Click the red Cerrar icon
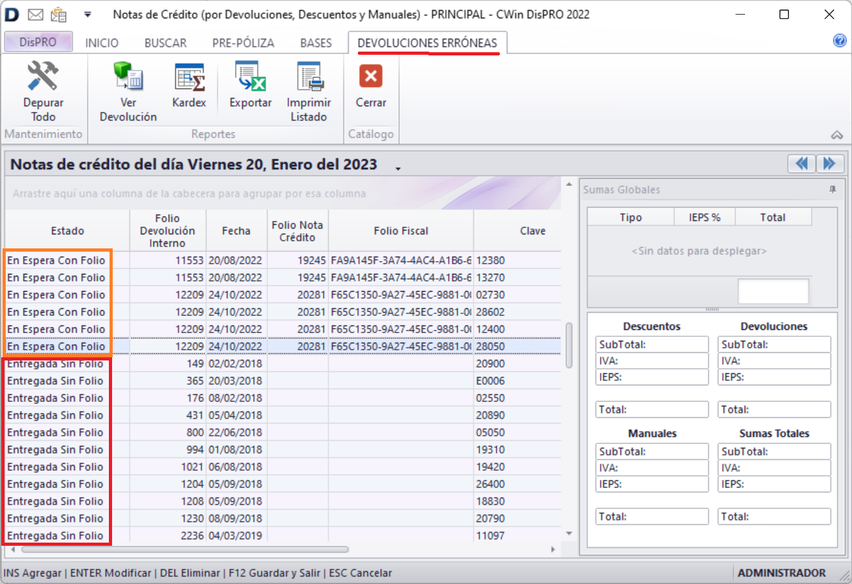Image resolution: width=852 pixels, height=584 pixels. click(x=371, y=76)
